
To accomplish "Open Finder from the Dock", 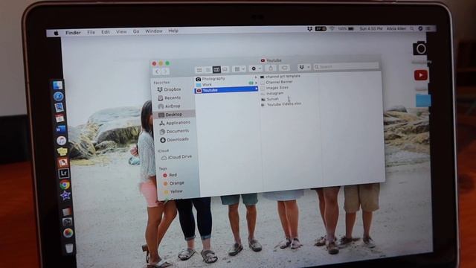I will [57, 85].
